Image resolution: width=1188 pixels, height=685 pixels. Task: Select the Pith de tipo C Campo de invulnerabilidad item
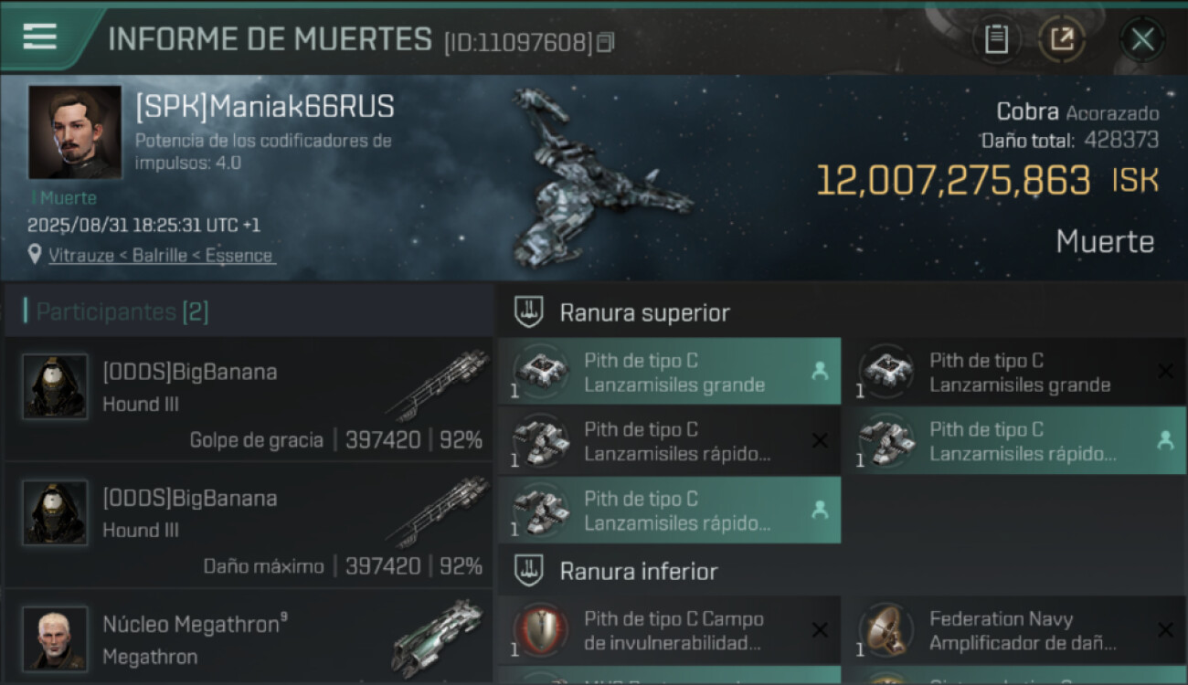point(670,630)
